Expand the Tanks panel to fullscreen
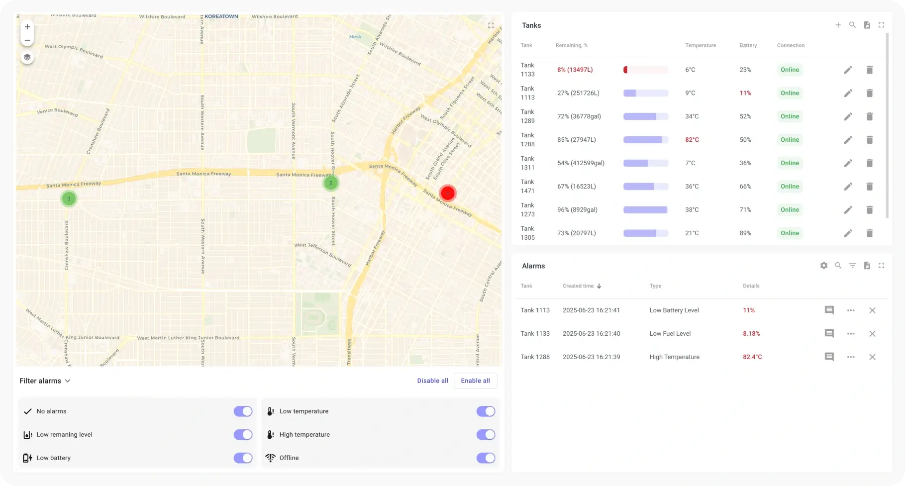Image resolution: width=905 pixels, height=486 pixels. pyautogui.click(x=882, y=25)
